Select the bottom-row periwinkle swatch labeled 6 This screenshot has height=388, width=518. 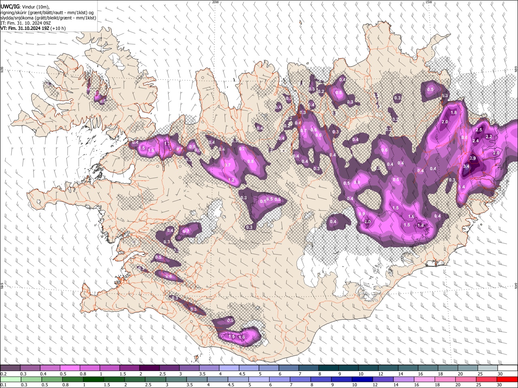pos(280,379)
